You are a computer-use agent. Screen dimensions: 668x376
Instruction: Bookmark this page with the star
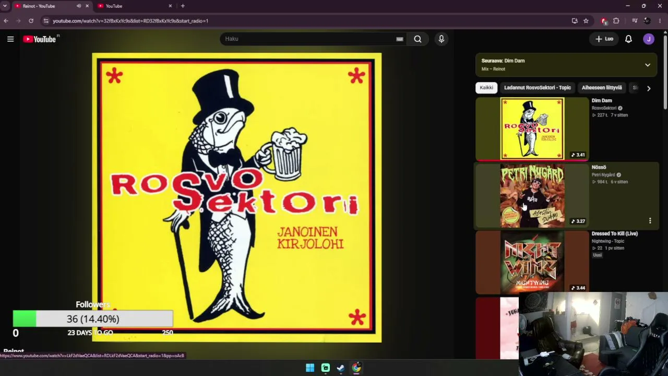586,21
